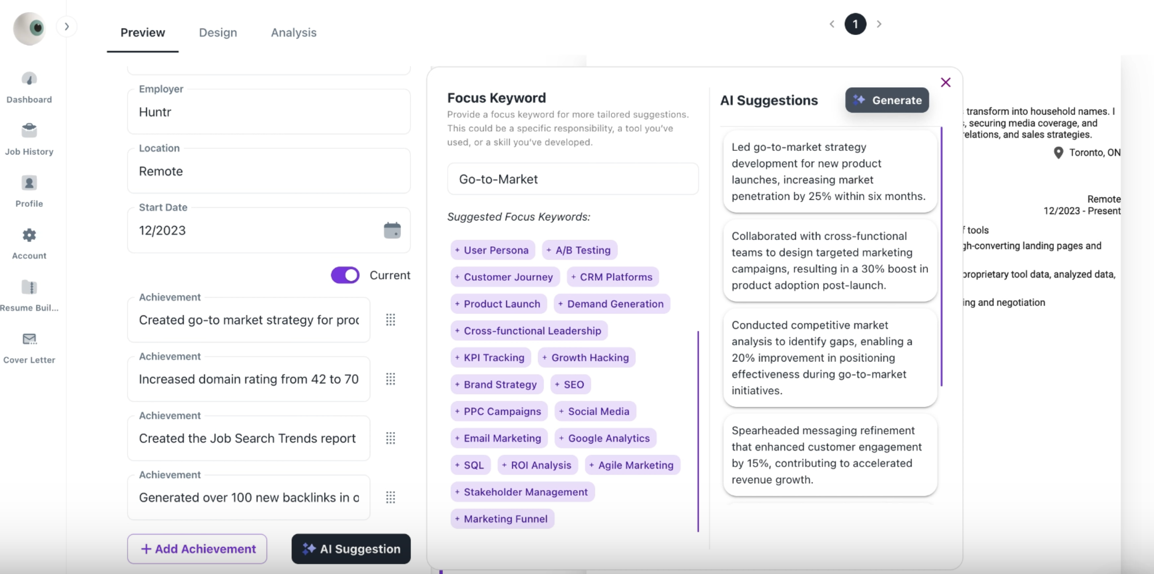Viewport: 1154px width, 574px height.
Task: Expand sidebar with chevron arrow
Action: click(x=67, y=26)
